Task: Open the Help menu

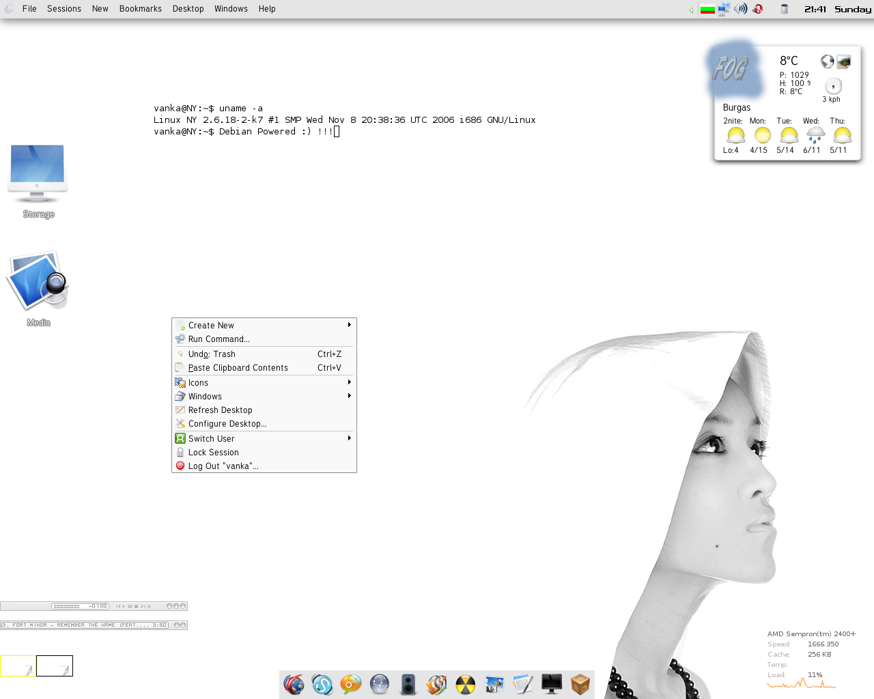Action: 267,9
